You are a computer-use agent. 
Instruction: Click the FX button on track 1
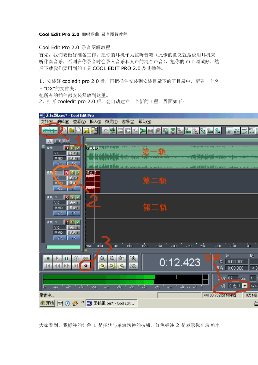click(x=74, y=164)
